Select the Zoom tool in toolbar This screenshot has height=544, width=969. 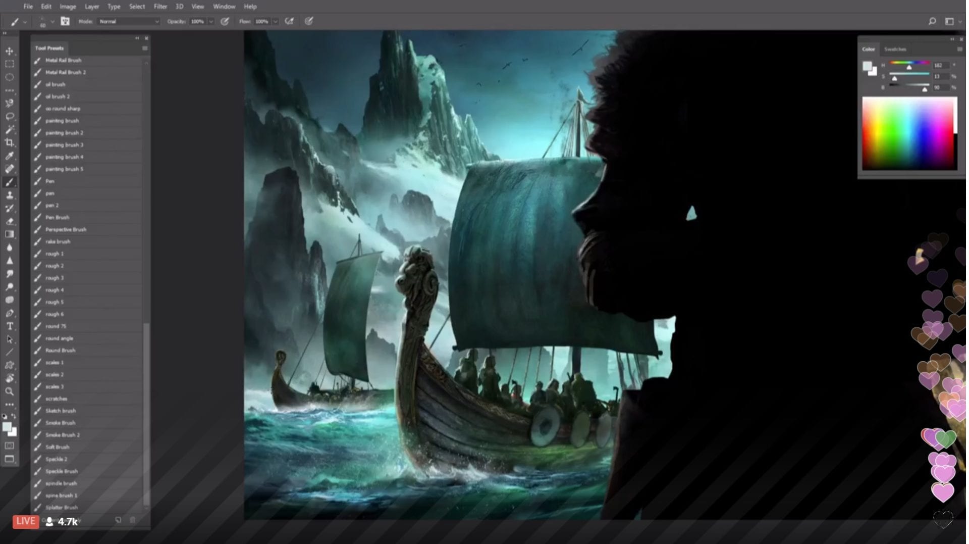[x=9, y=391]
